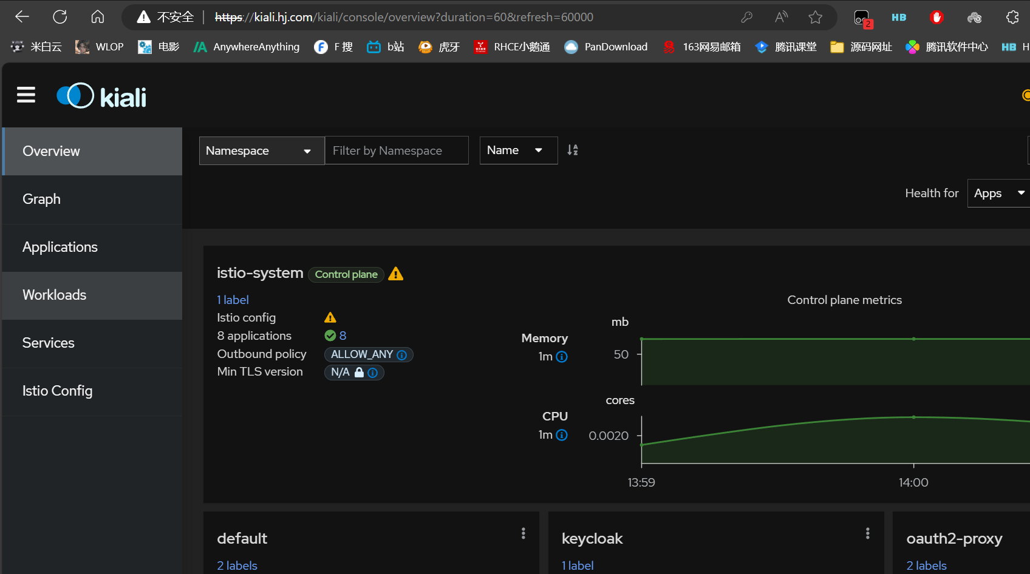Open the 米白云 bookmark
Viewport: 1030px width, 574px height.
point(36,47)
